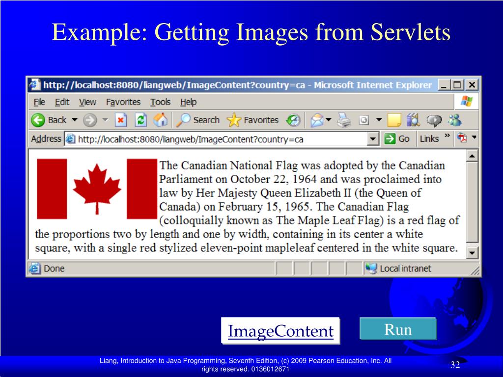This screenshot has width=503, height=377.
Task: Click the address URL input field
Action: [x=222, y=139]
